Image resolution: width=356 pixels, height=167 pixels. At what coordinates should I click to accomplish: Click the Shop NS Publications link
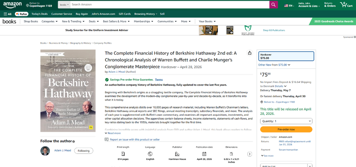274,30
